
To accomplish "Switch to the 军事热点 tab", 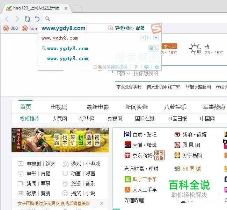I will (x=214, y=107).
